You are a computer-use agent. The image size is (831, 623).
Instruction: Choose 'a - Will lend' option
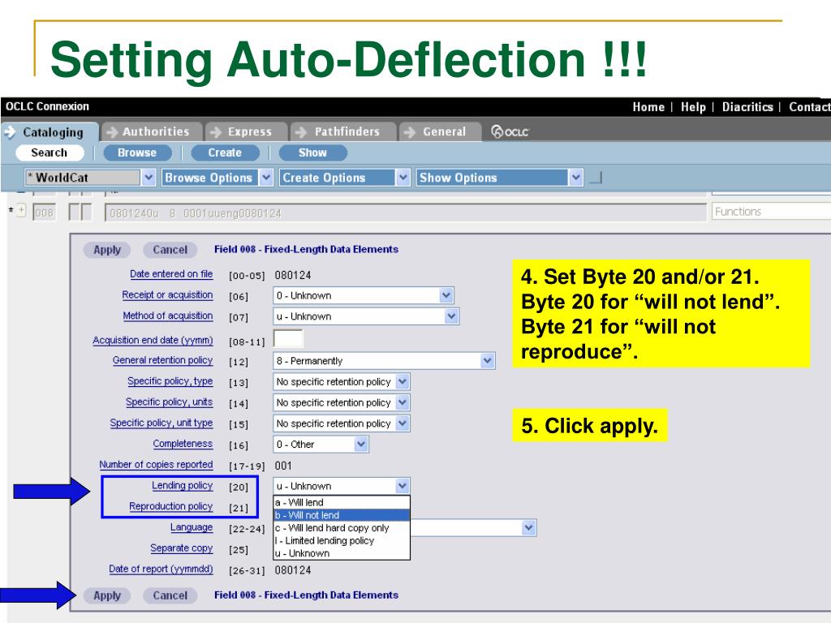click(x=342, y=502)
